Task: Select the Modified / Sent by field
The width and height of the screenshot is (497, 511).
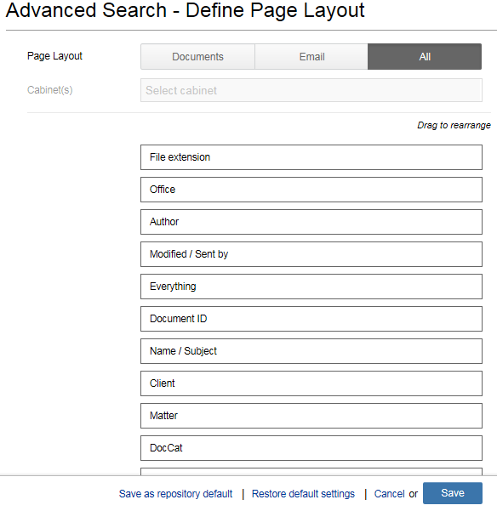Action: [x=311, y=254]
